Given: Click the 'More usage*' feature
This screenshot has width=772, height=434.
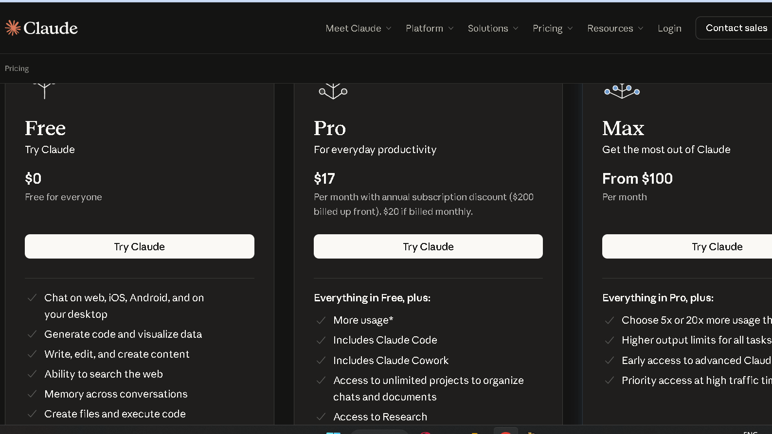Looking at the screenshot, I should (363, 320).
